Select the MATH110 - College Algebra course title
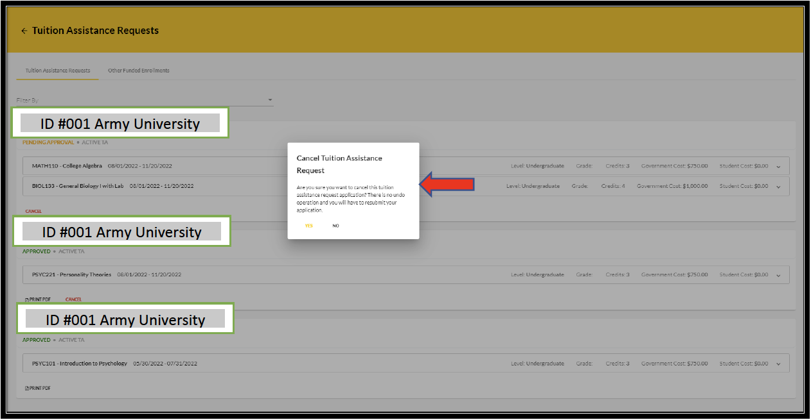Screen dimensions: 811x420 67,166
